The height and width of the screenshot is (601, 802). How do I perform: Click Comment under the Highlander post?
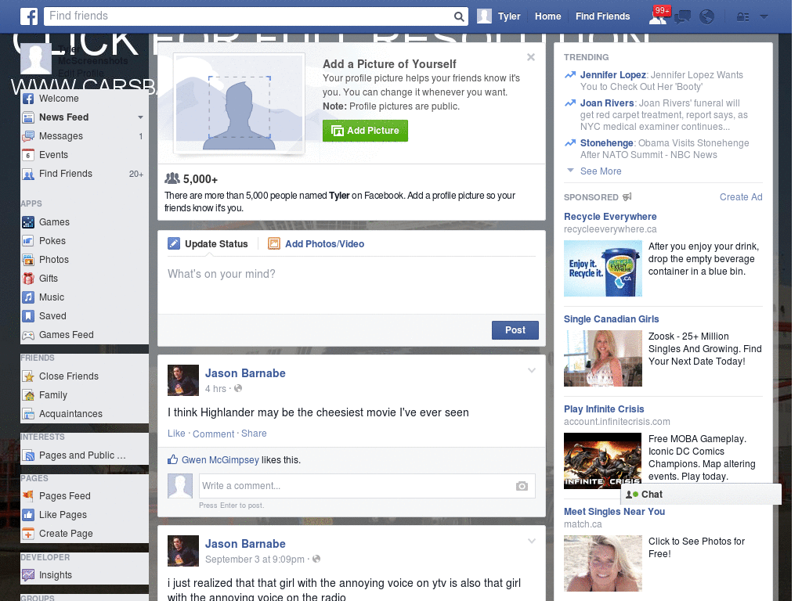tap(213, 434)
